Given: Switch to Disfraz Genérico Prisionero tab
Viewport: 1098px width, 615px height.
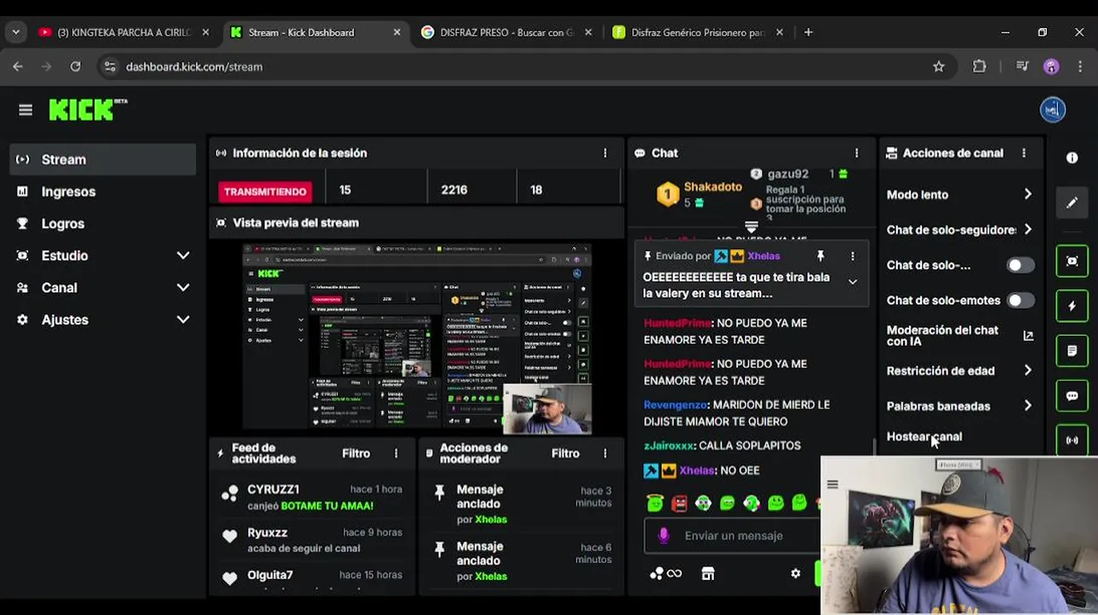Looking at the screenshot, I should [698, 32].
